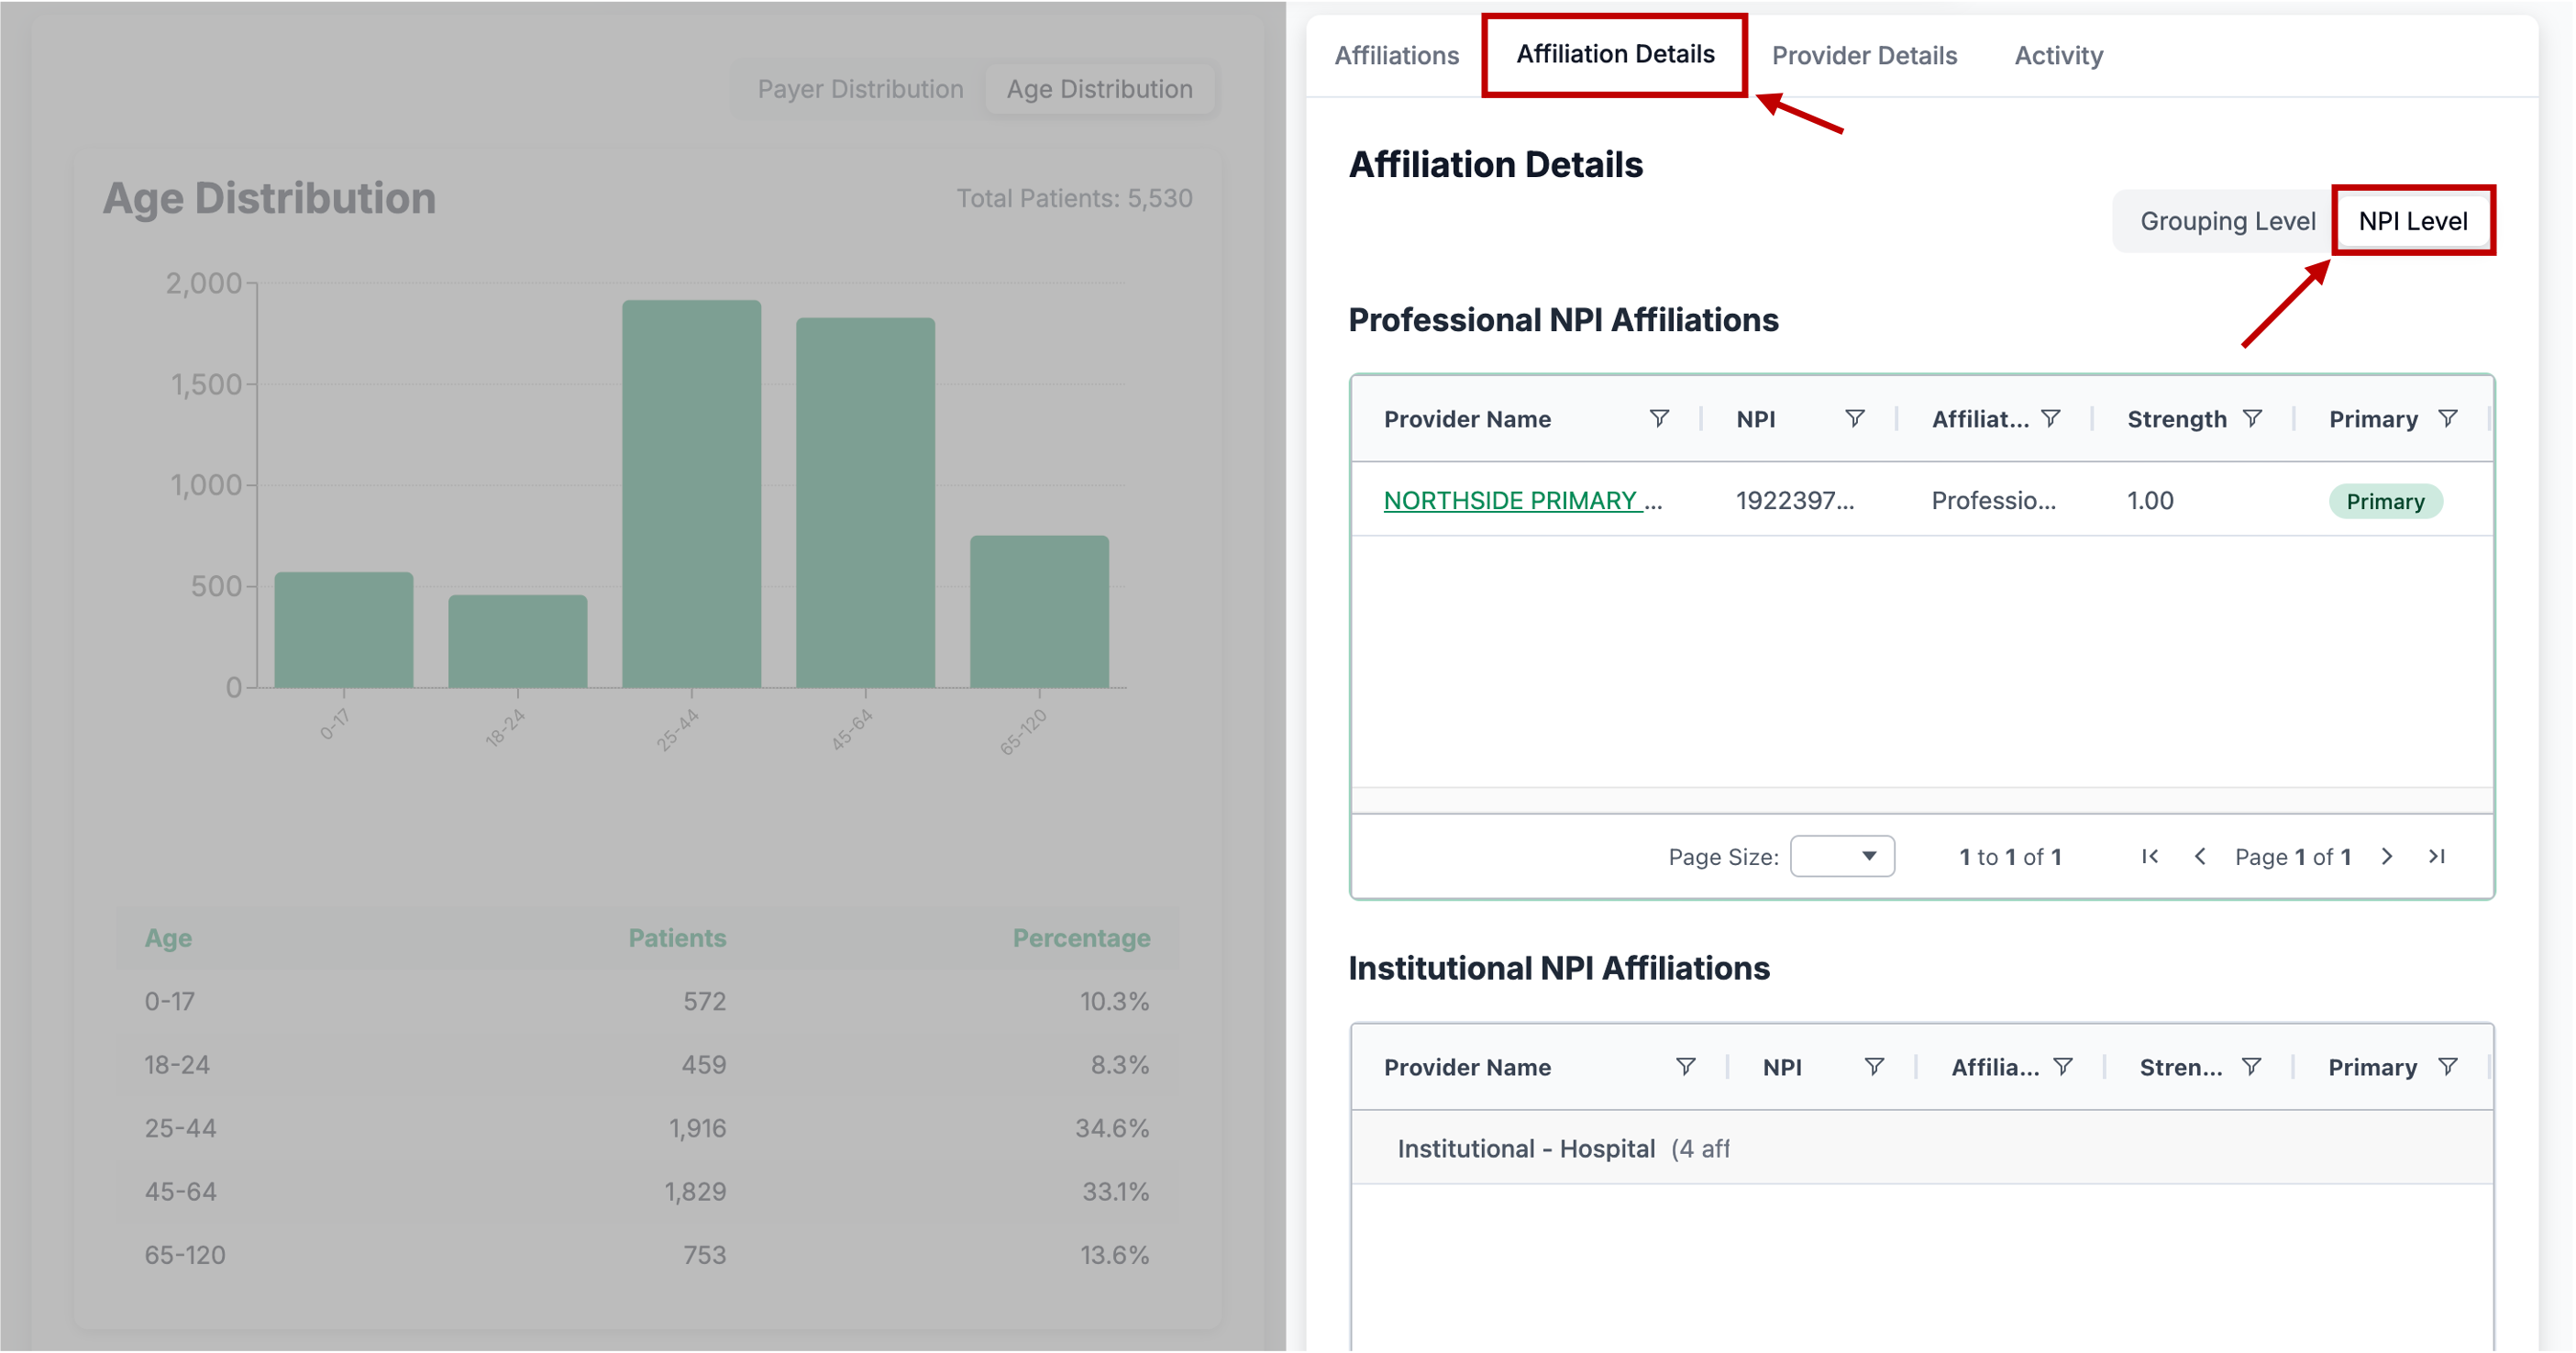Screen dimensions: 2576x1353
Task: Filter the Professional Primary column
Action: (2447, 418)
